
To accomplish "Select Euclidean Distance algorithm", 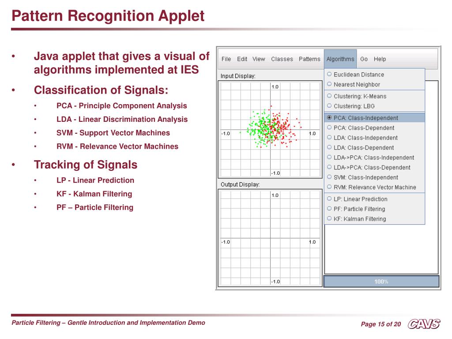I will point(374,74).
